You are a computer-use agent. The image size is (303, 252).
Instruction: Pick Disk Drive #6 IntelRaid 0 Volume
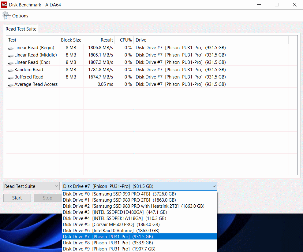(x=111, y=230)
